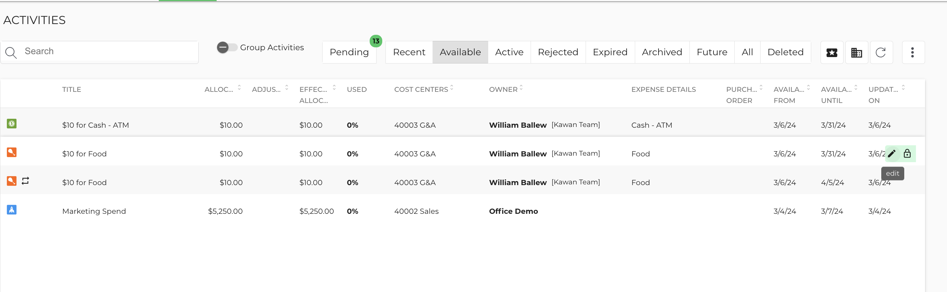This screenshot has width=947, height=292.
Task: Switch to the Active tab
Action: click(509, 52)
